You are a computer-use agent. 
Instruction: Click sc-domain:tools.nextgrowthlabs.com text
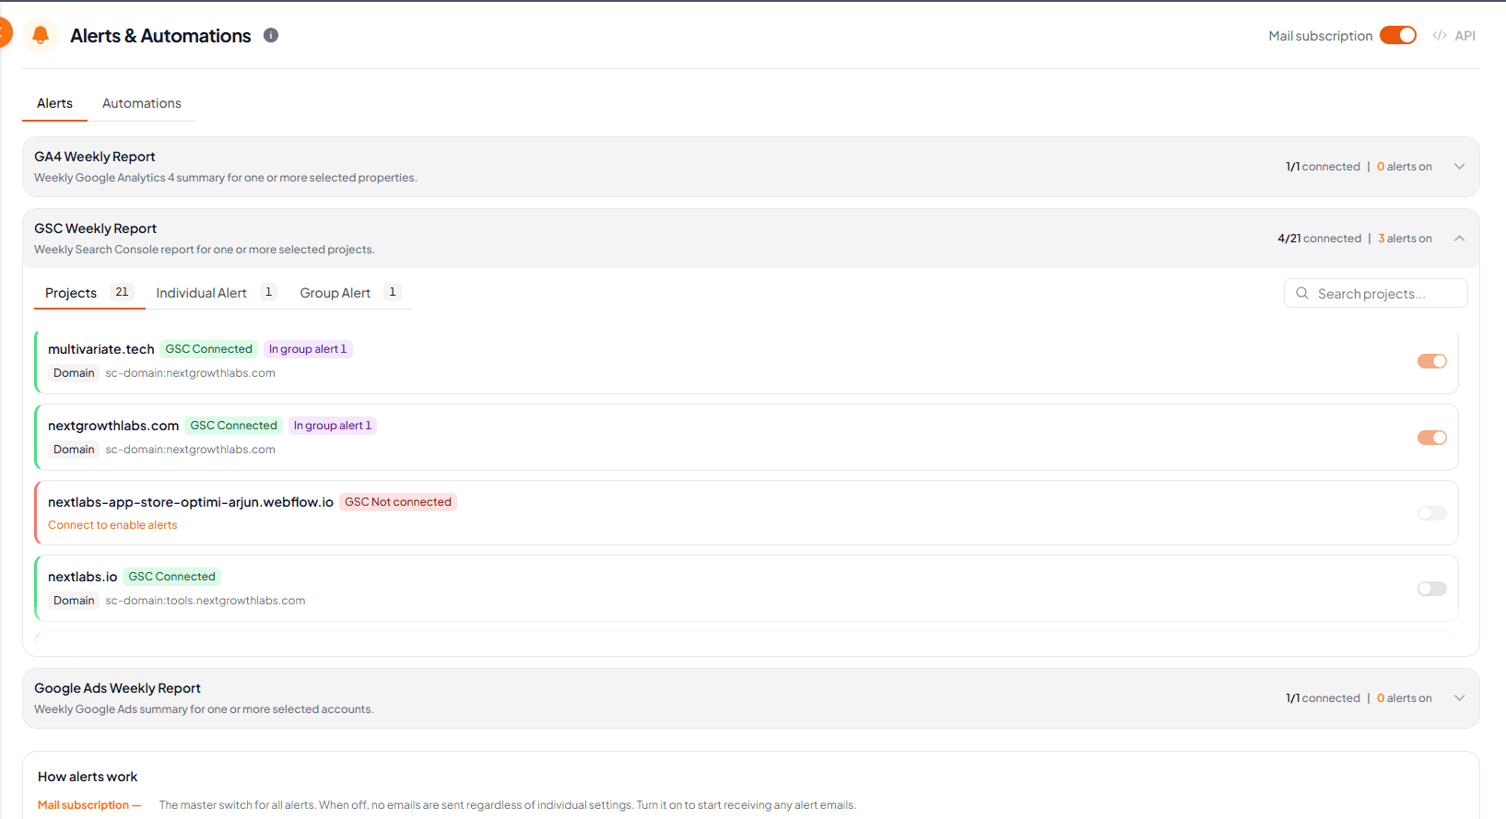point(206,601)
